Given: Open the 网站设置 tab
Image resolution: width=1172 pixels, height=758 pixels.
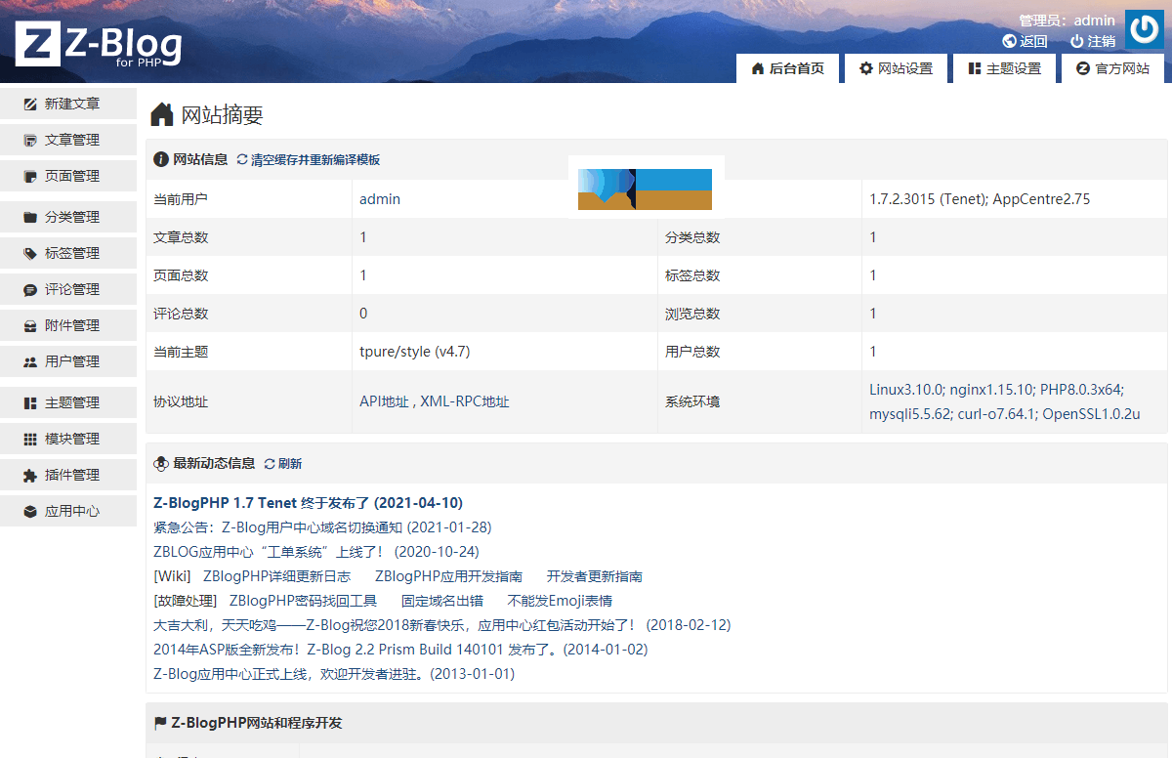Looking at the screenshot, I should [x=896, y=68].
